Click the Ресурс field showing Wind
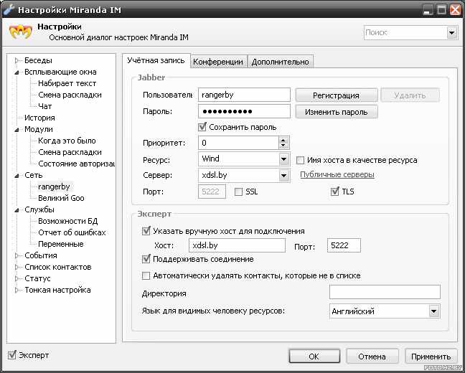 [x=239, y=159]
